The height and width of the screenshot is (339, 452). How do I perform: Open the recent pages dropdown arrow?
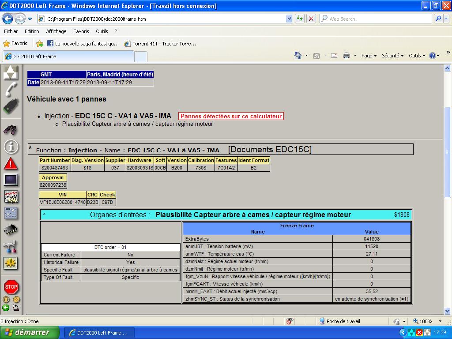[x=30, y=19]
